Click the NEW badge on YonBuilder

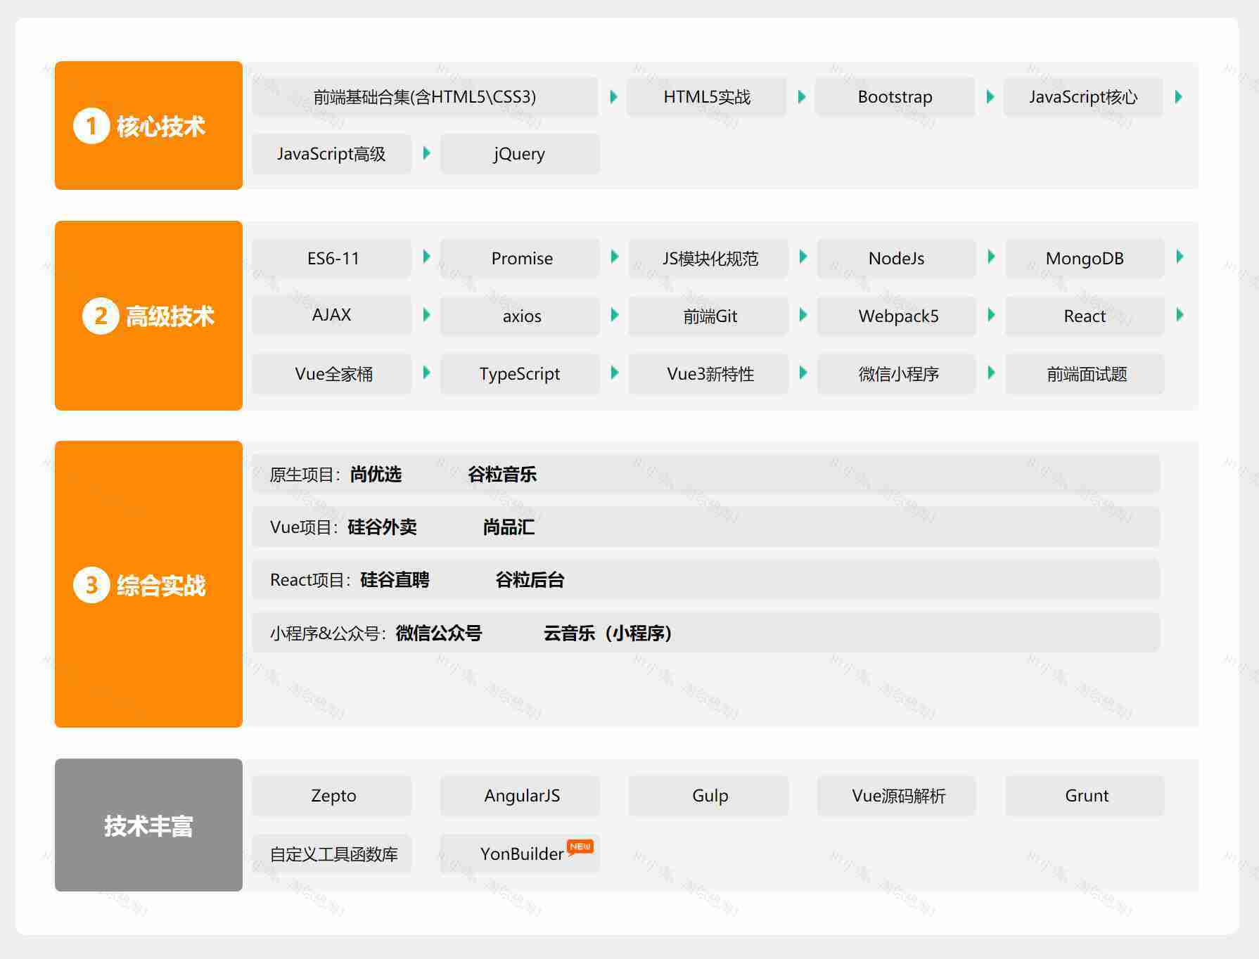[x=580, y=847]
